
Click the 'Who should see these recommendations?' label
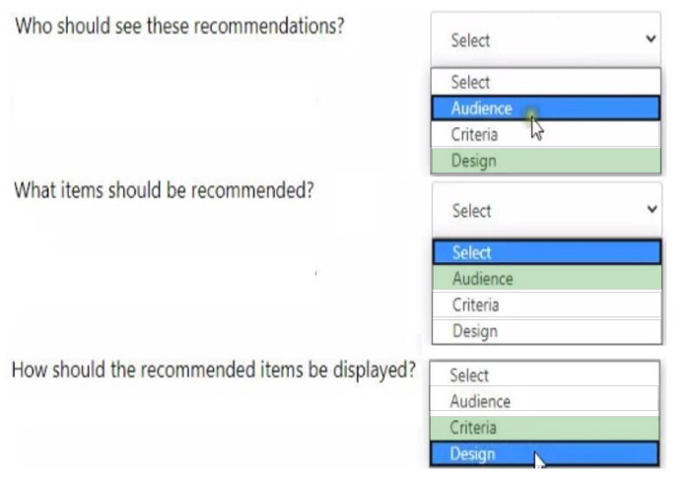click(x=178, y=25)
